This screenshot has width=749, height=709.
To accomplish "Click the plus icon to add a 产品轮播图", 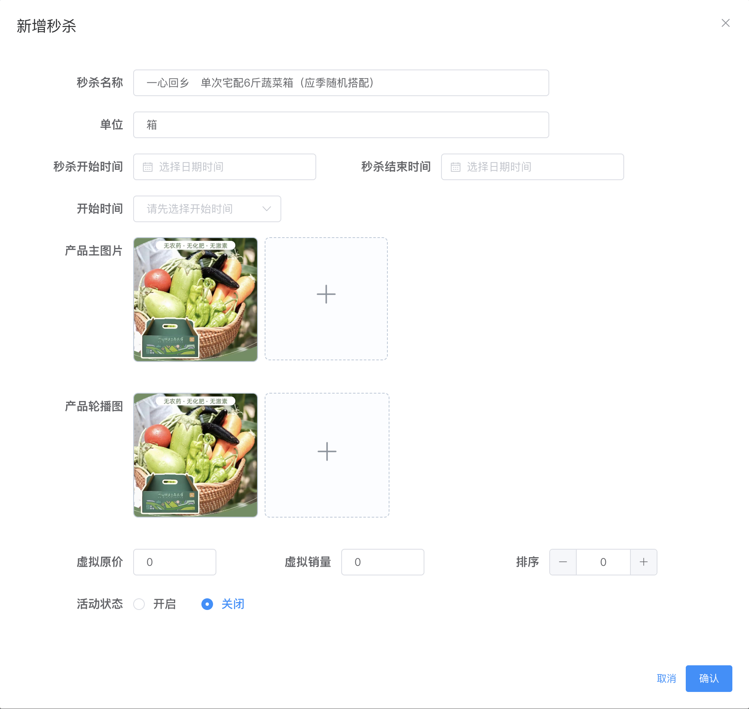I will click(327, 451).
